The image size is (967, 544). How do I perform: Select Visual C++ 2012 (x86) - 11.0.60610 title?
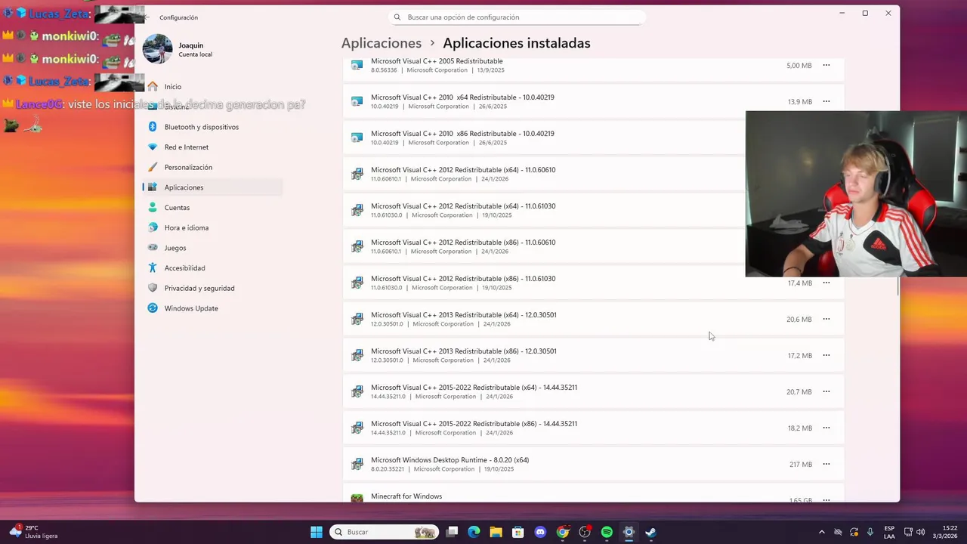click(x=463, y=243)
